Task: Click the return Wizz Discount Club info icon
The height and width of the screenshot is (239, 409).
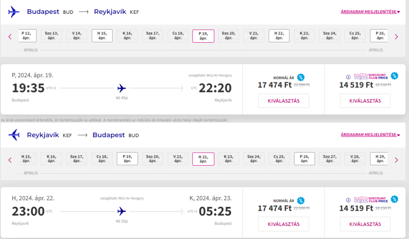Action: [x=348, y=200]
